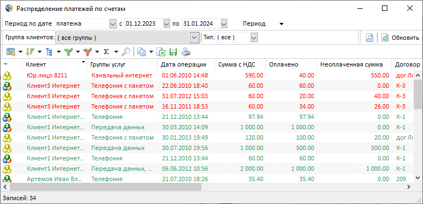Image resolution: width=423 pixels, height=204 pixels.
Task: Click coin icon of Юр.лицо 8211 row
Action: tap(7, 75)
